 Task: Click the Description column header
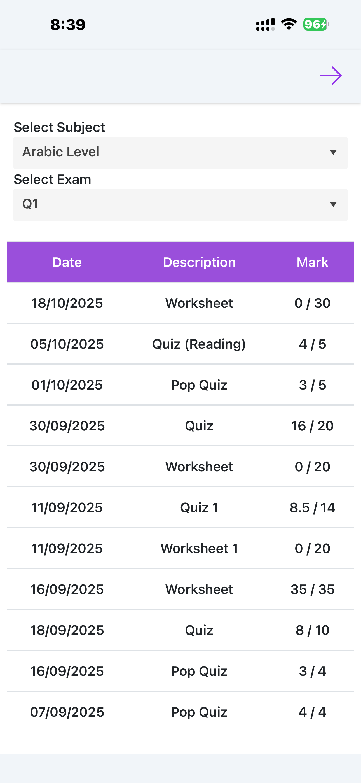pyautogui.click(x=199, y=262)
